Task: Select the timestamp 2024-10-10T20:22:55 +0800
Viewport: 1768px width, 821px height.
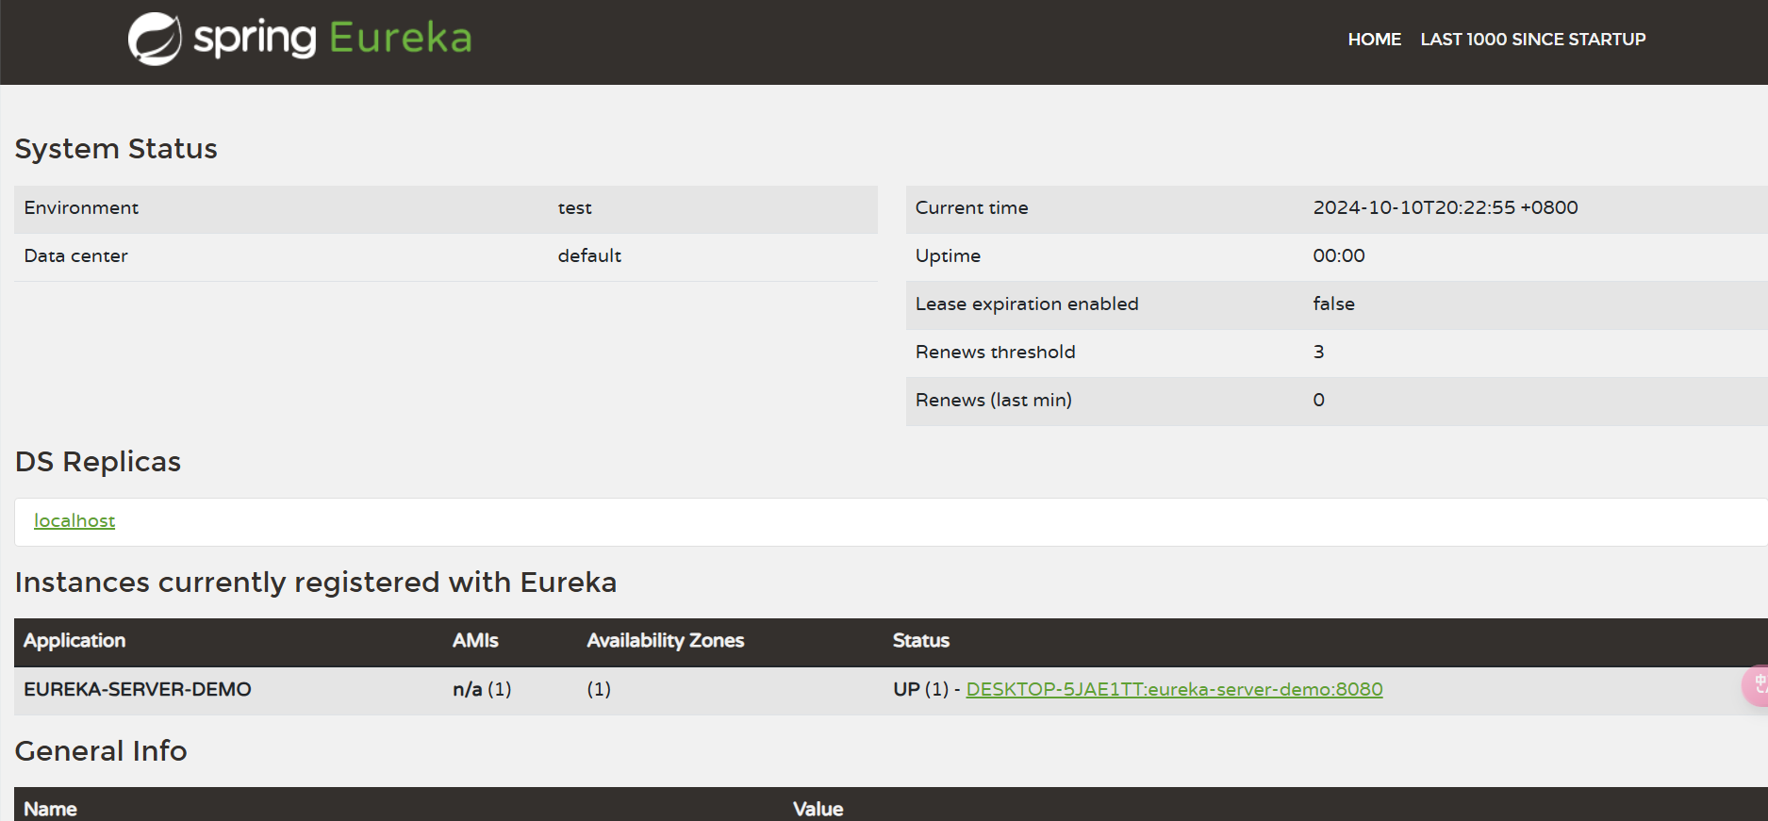Action: coord(1445,208)
